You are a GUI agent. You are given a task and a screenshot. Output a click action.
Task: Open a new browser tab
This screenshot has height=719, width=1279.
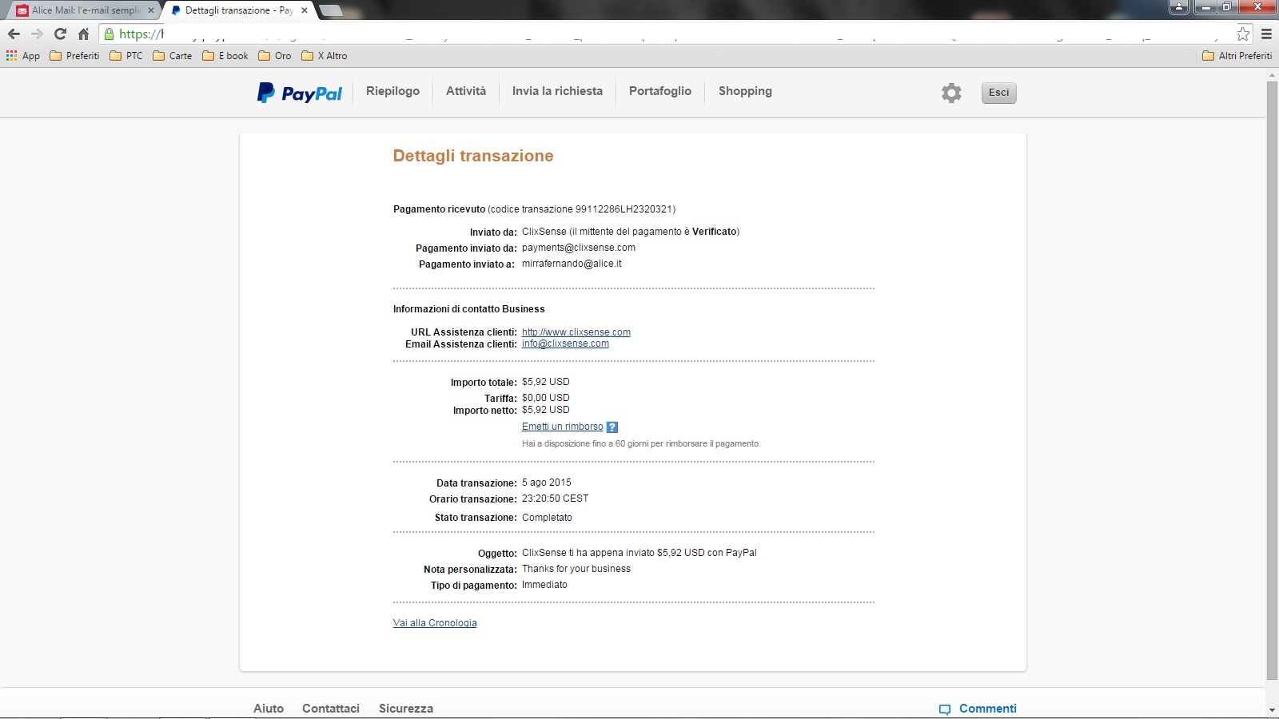click(330, 10)
